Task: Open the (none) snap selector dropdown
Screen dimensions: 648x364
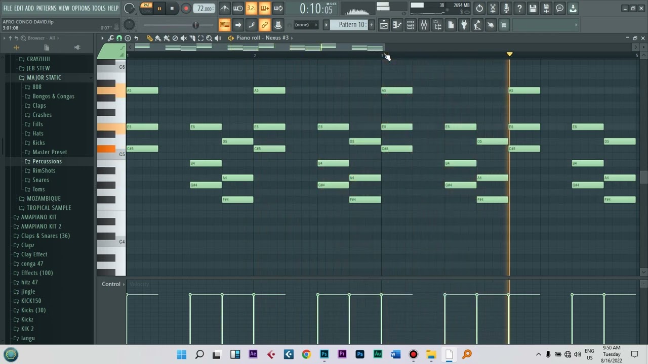Action: pos(306,25)
